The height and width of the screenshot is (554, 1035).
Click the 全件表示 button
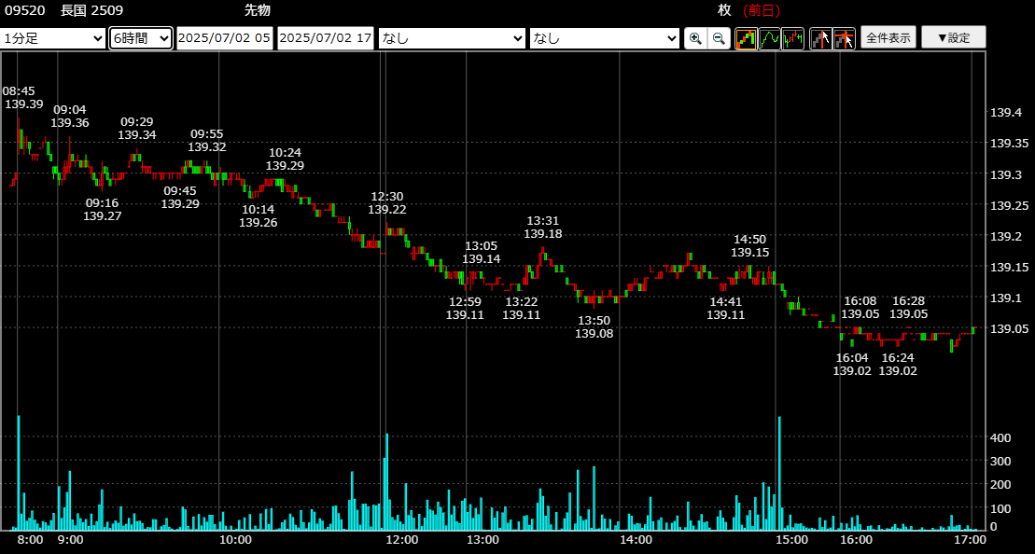(888, 37)
